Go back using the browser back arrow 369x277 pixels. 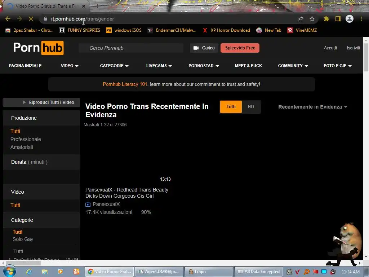8,19
